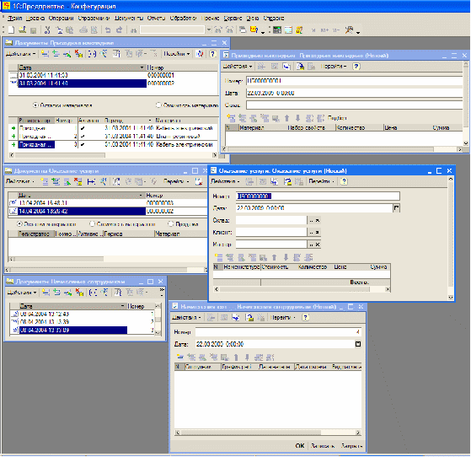
Task: Click the New document icon in main toolbar
Action: pyautogui.click(x=11, y=30)
